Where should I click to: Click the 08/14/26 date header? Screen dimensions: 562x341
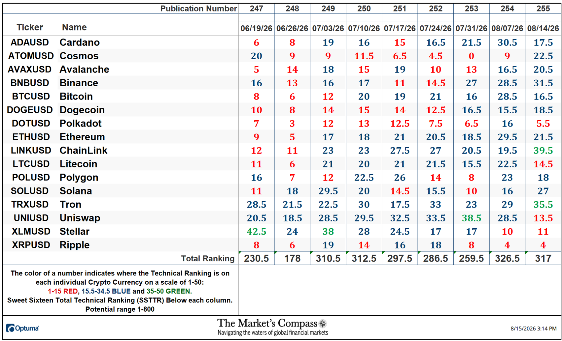543,28
